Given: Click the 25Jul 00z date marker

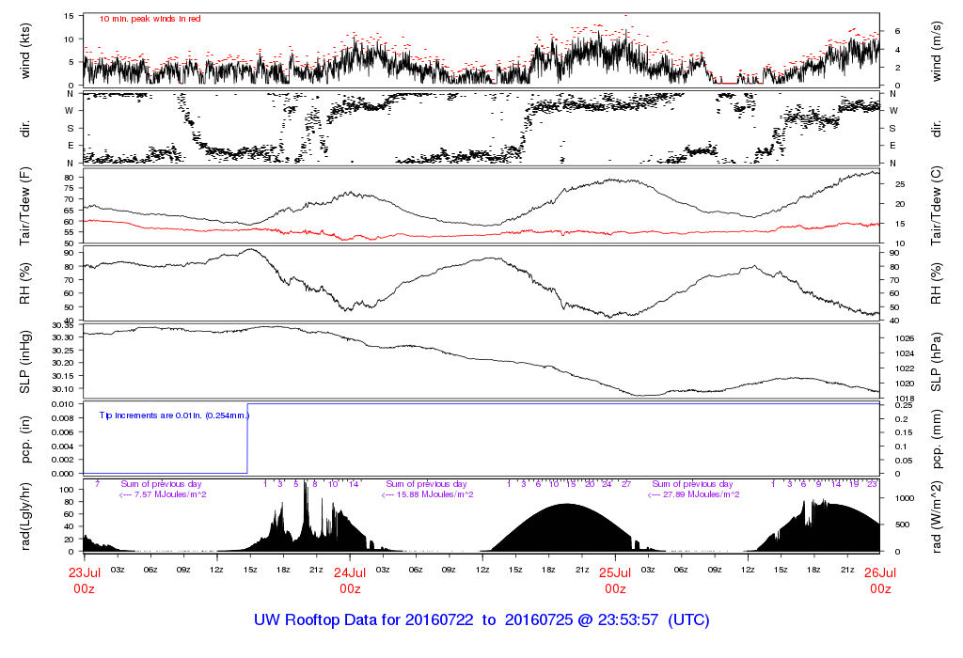Looking at the screenshot, I should tap(615, 580).
